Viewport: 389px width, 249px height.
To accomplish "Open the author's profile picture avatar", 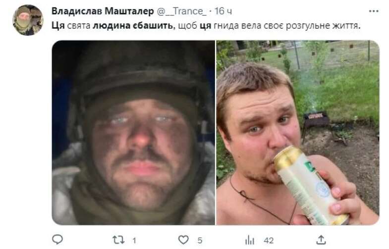I will tap(28, 20).
